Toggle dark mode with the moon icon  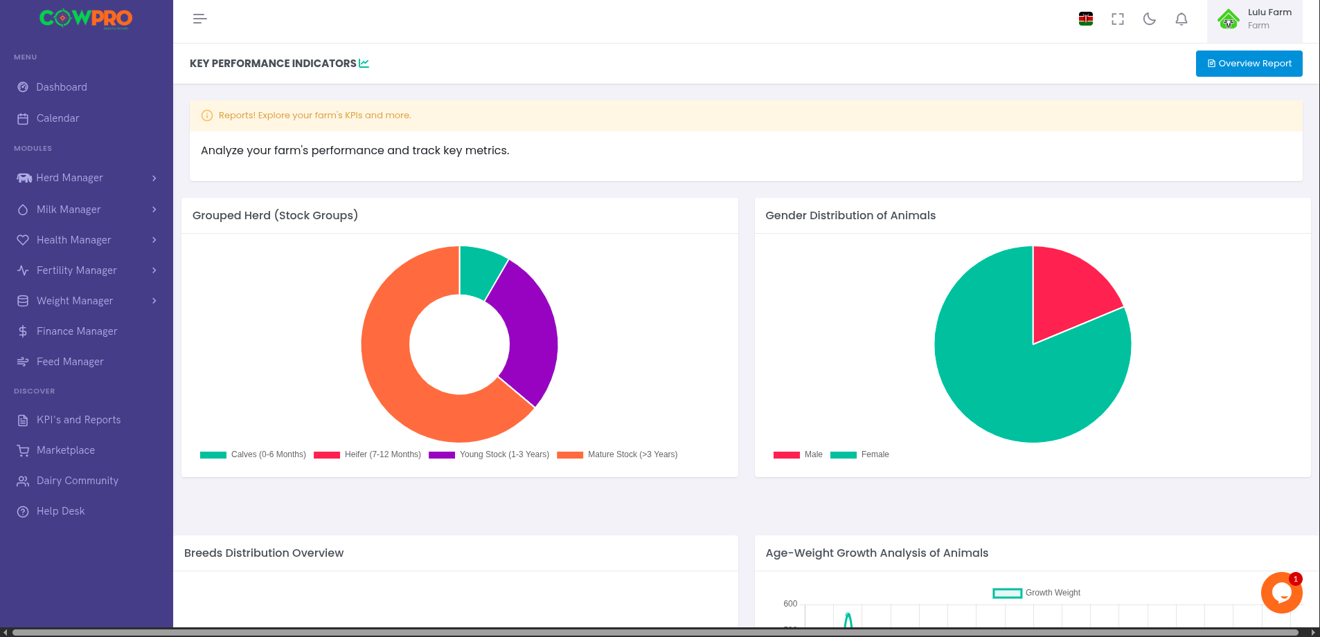[x=1149, y=19]
